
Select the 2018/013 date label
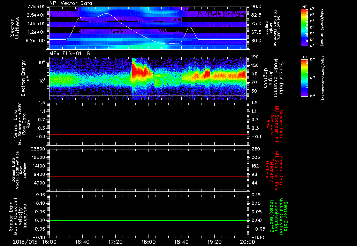point(24,241)
